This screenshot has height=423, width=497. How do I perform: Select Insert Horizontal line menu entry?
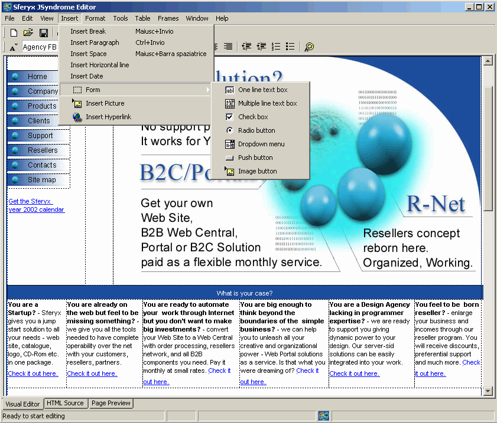99,65
